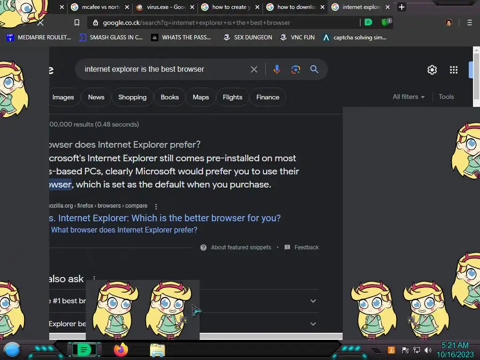Open the Java tray icon

point(391,350)
